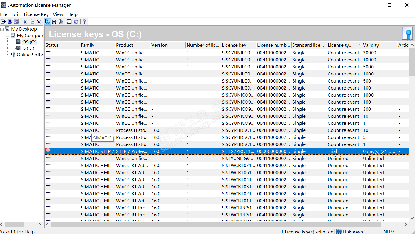Click the Delete X toolbar icon
Image resolution: width=415 pixels, height=234 pixels.
[39, 22]
